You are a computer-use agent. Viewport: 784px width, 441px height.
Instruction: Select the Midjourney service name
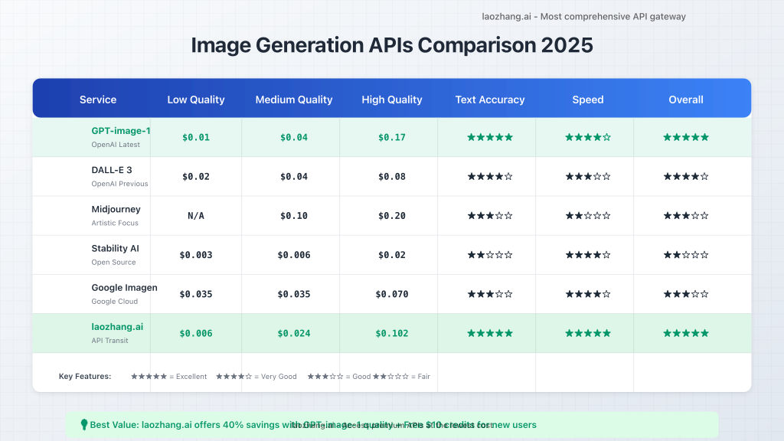116,209
